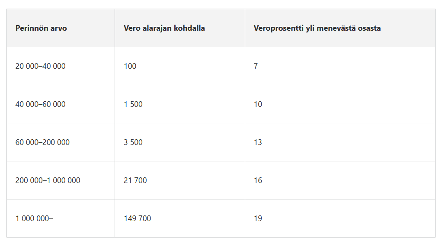Select the "1 000 000–" range cell
442x244 pixels.
(34, 218)
